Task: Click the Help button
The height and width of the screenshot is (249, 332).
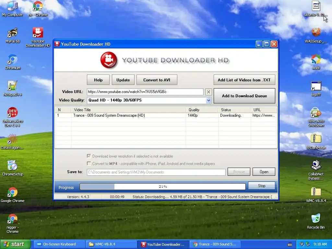Action: pyautogui.click(x=98, y=80)
